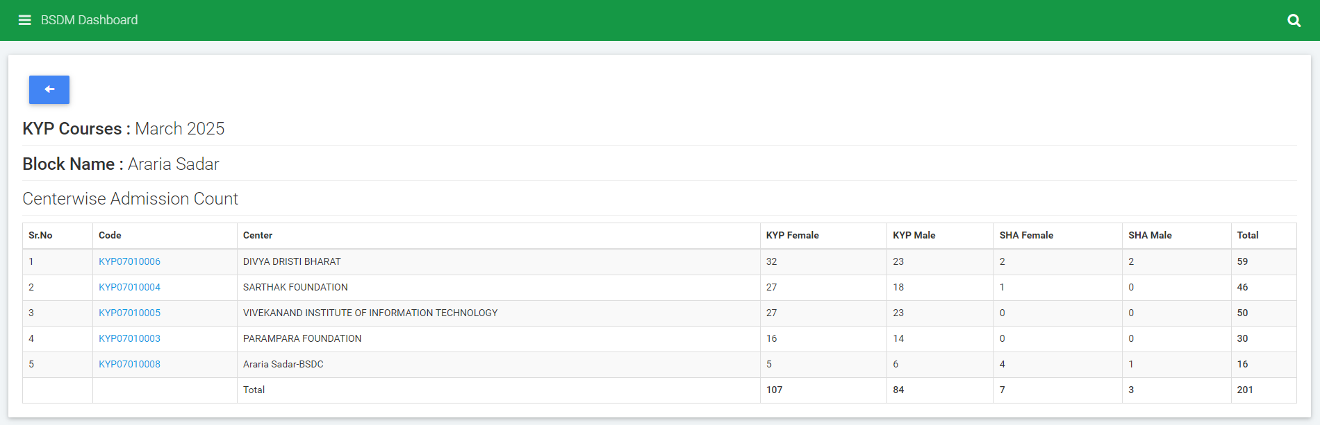1320x425 pixels.
Task: Go back using the blue arrow button
Action: click(x=49, y=89)
